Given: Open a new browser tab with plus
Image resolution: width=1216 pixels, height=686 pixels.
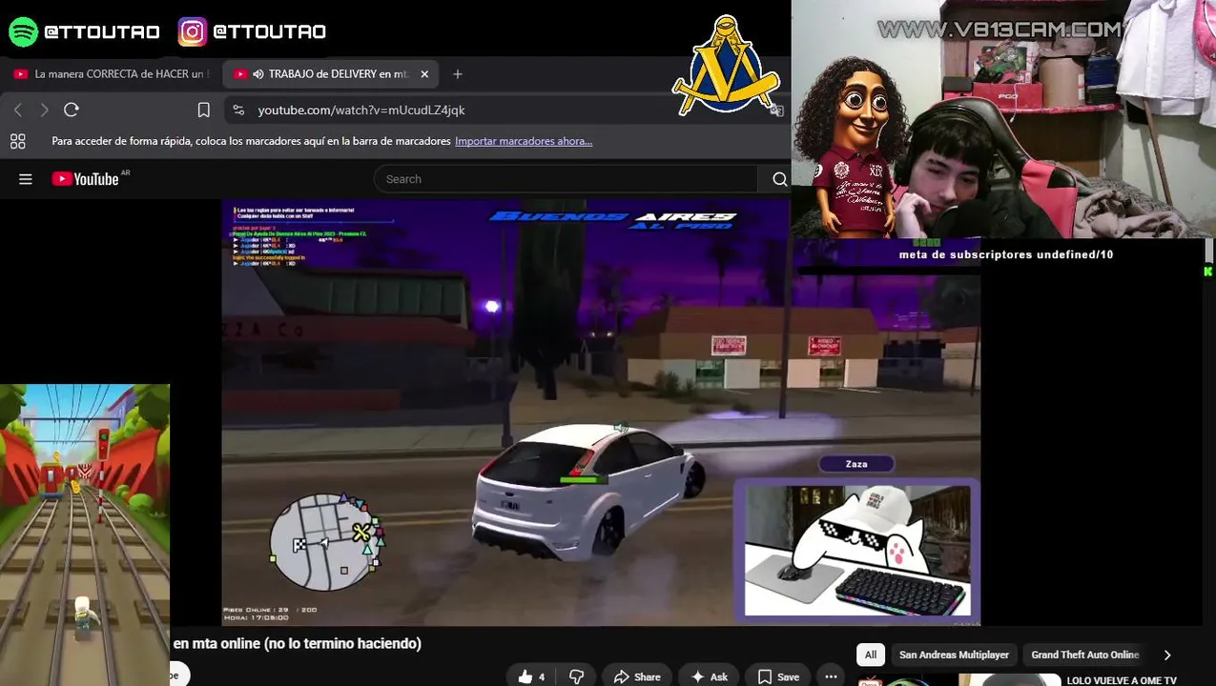Looking at the screenshot, I should coord(458,74).
